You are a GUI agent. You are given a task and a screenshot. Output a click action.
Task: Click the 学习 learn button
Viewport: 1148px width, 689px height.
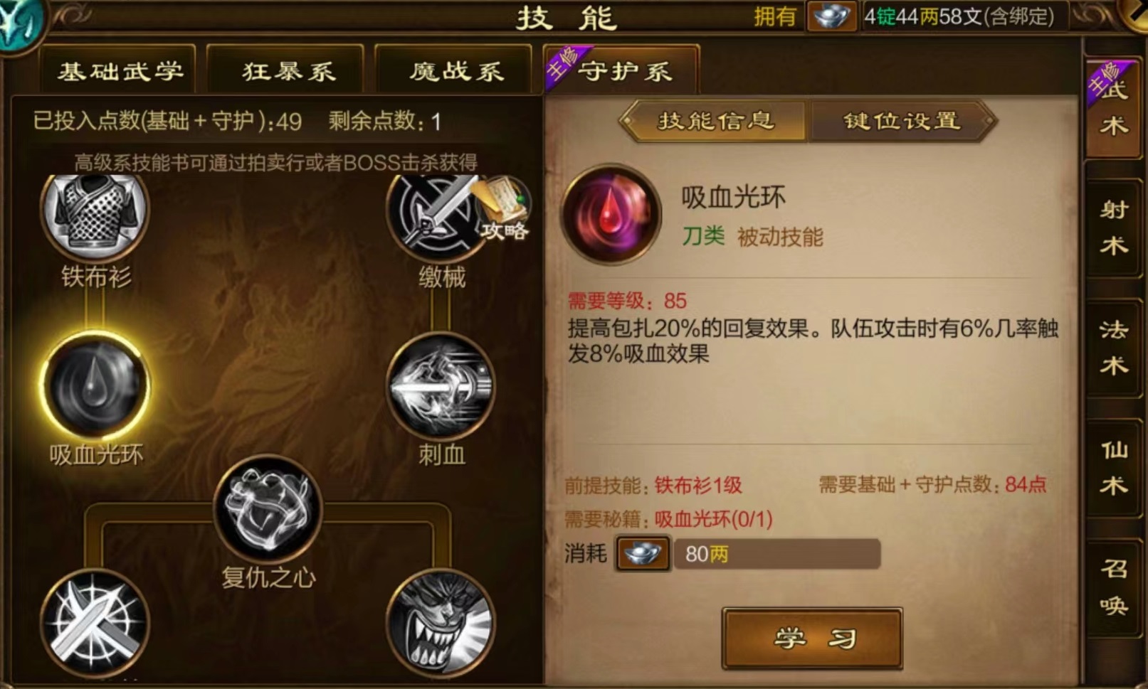pos(813,639)
